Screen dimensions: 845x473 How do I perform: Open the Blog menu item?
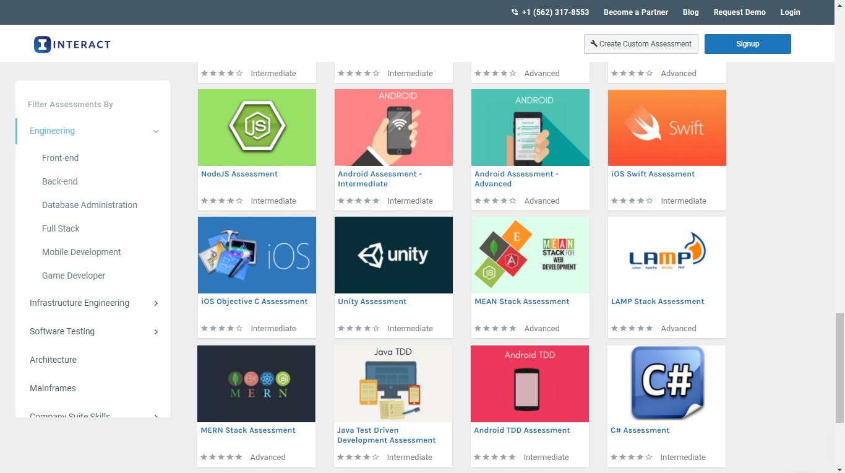pos(690,12)
